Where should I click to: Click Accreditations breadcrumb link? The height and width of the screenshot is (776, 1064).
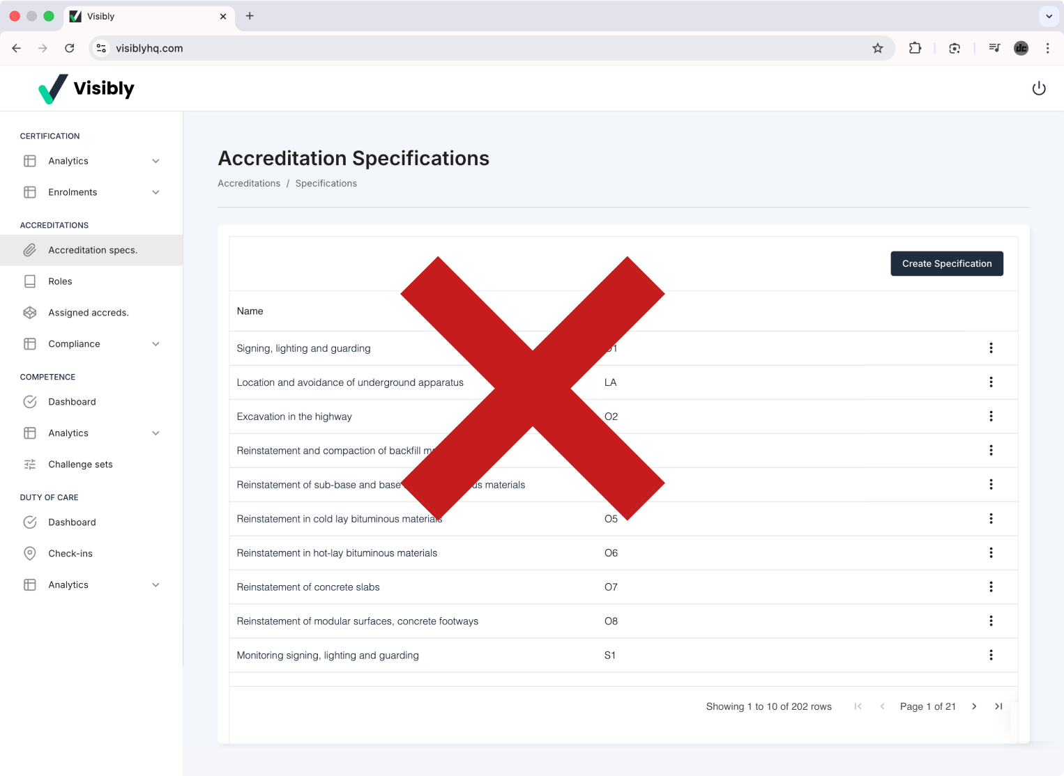tap(249, 183)
